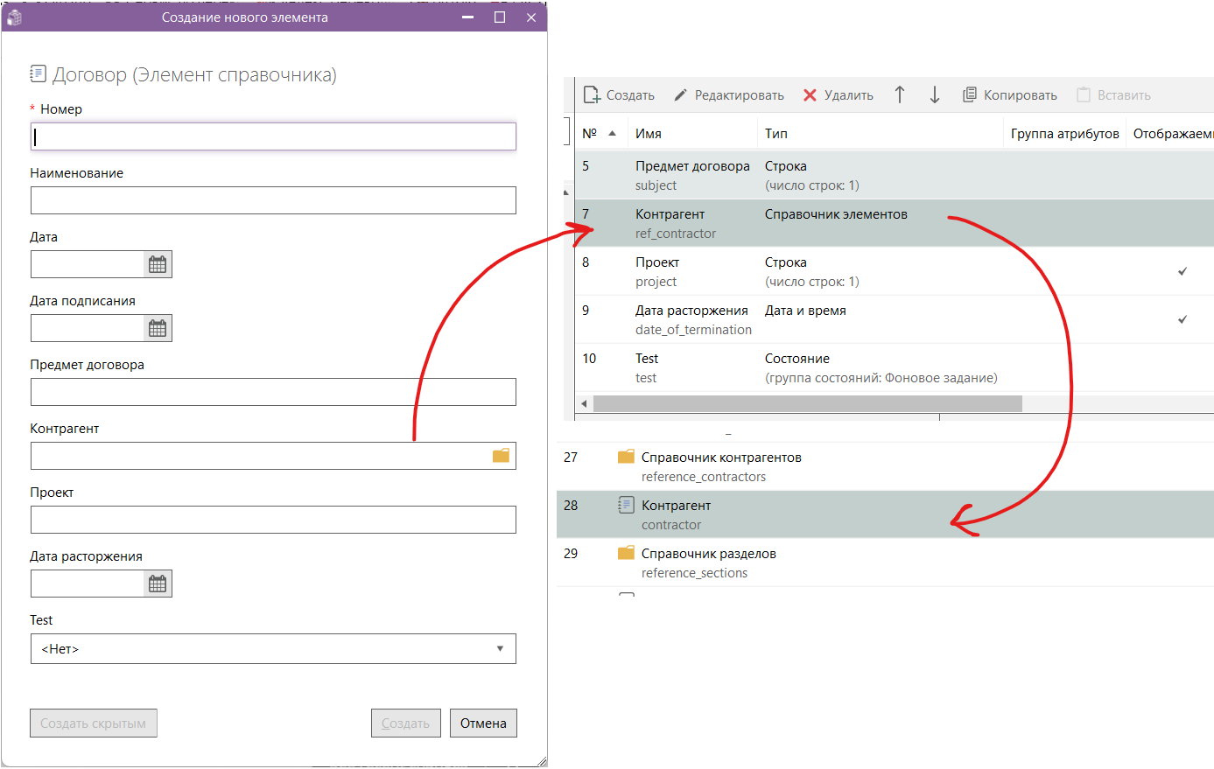
Task: Toggle displayed checkmark for Проект row
Action: click(1182, 271)
